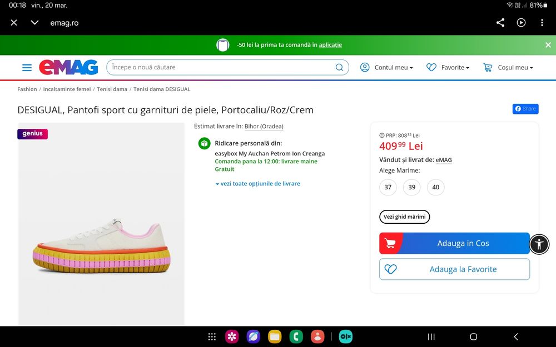Tap the shopping cart icon in header
This screenshot has height=347, width=556.
(488, 67)
